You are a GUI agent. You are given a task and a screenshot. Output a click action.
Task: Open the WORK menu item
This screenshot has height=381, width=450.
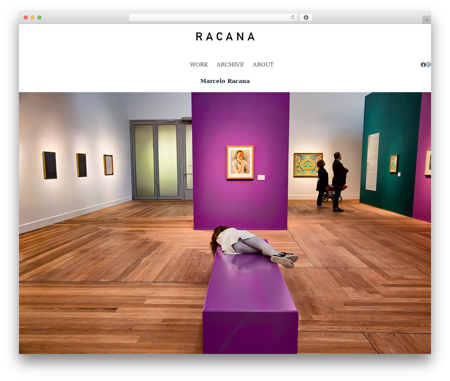(199, 65)
